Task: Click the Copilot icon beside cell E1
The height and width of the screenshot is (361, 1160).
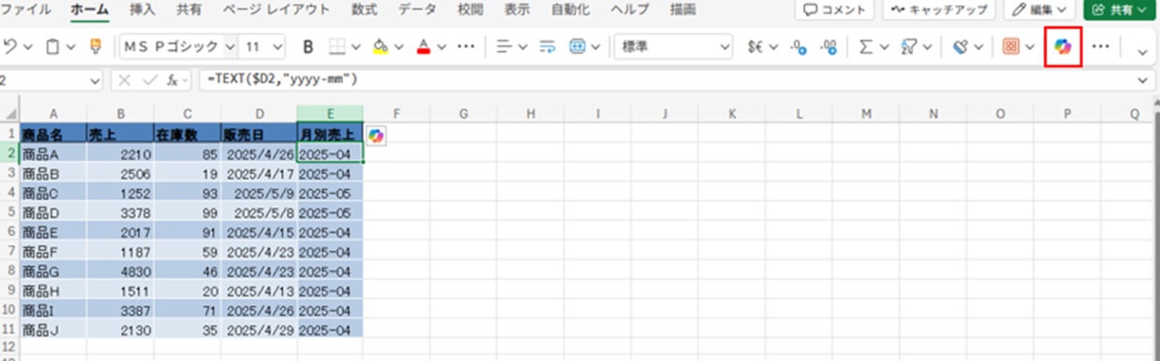Action: click(376, 136)
